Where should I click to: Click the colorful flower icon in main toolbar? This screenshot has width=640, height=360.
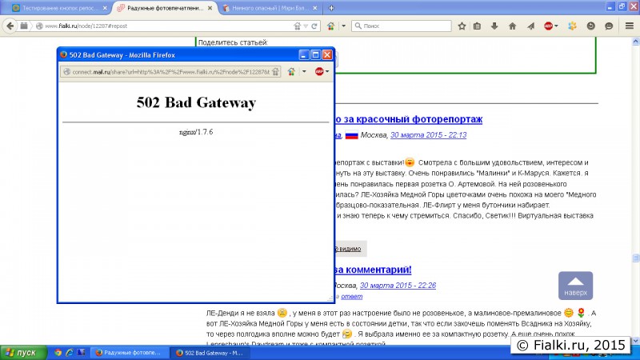[572, 26]
